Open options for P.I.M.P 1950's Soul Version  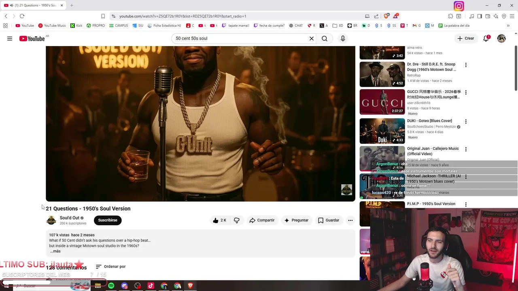coord(466,205)
